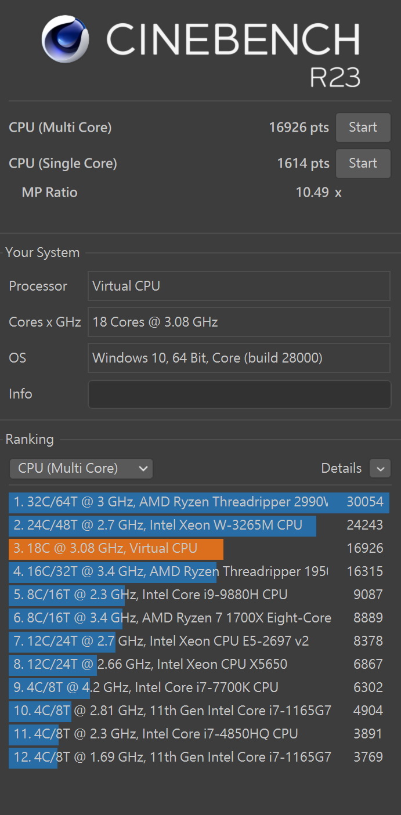Select the Intel Xeon W-3265M ranking row
The height and width of the screenshot is (815, 401).
tap(162, 525)
